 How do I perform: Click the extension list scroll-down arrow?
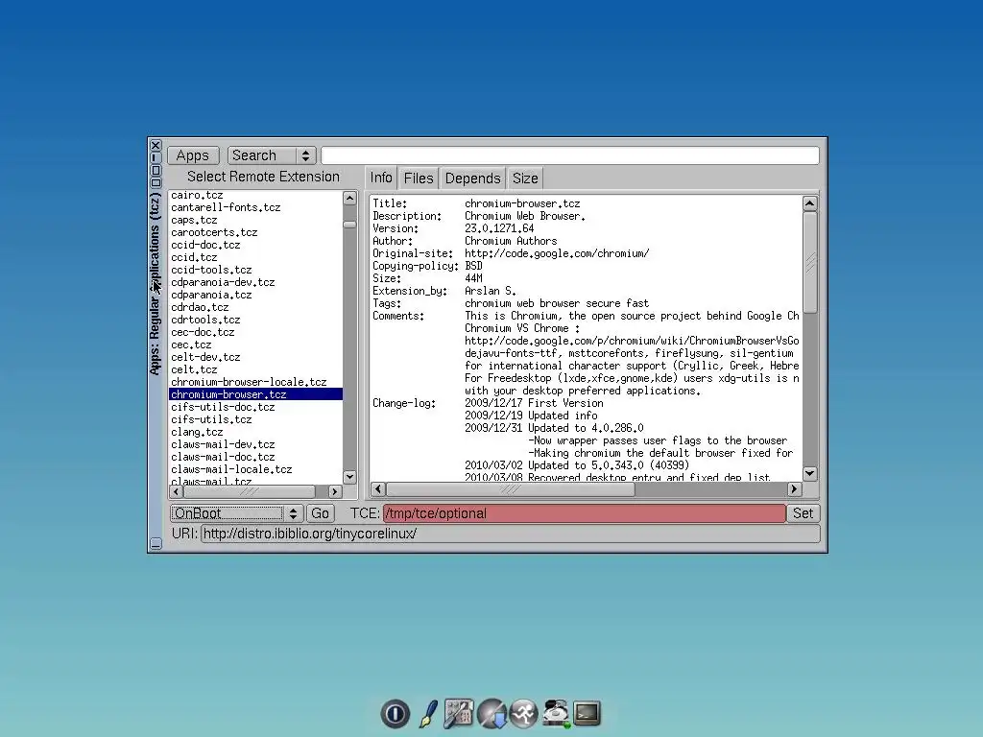point(349,476)
